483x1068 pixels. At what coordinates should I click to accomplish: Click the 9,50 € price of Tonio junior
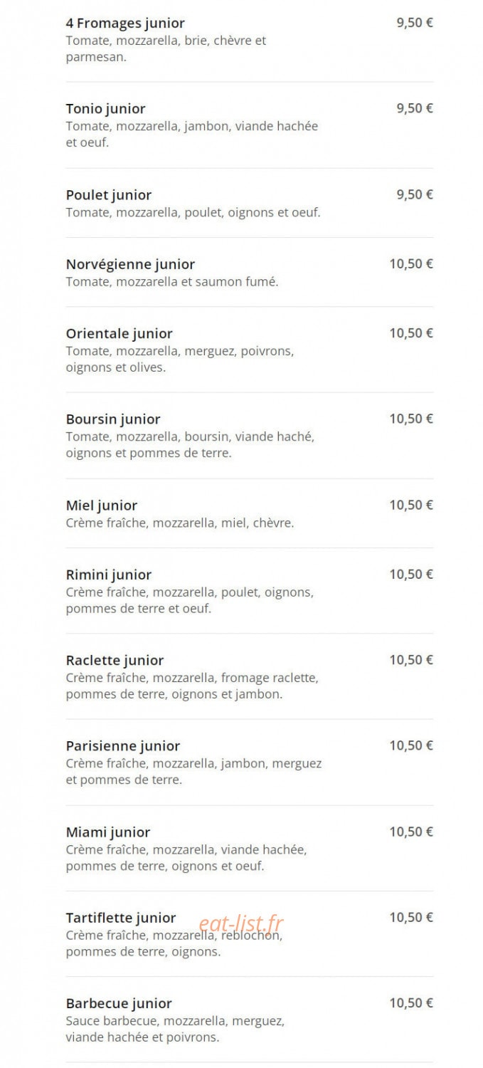tap(415, 108)
